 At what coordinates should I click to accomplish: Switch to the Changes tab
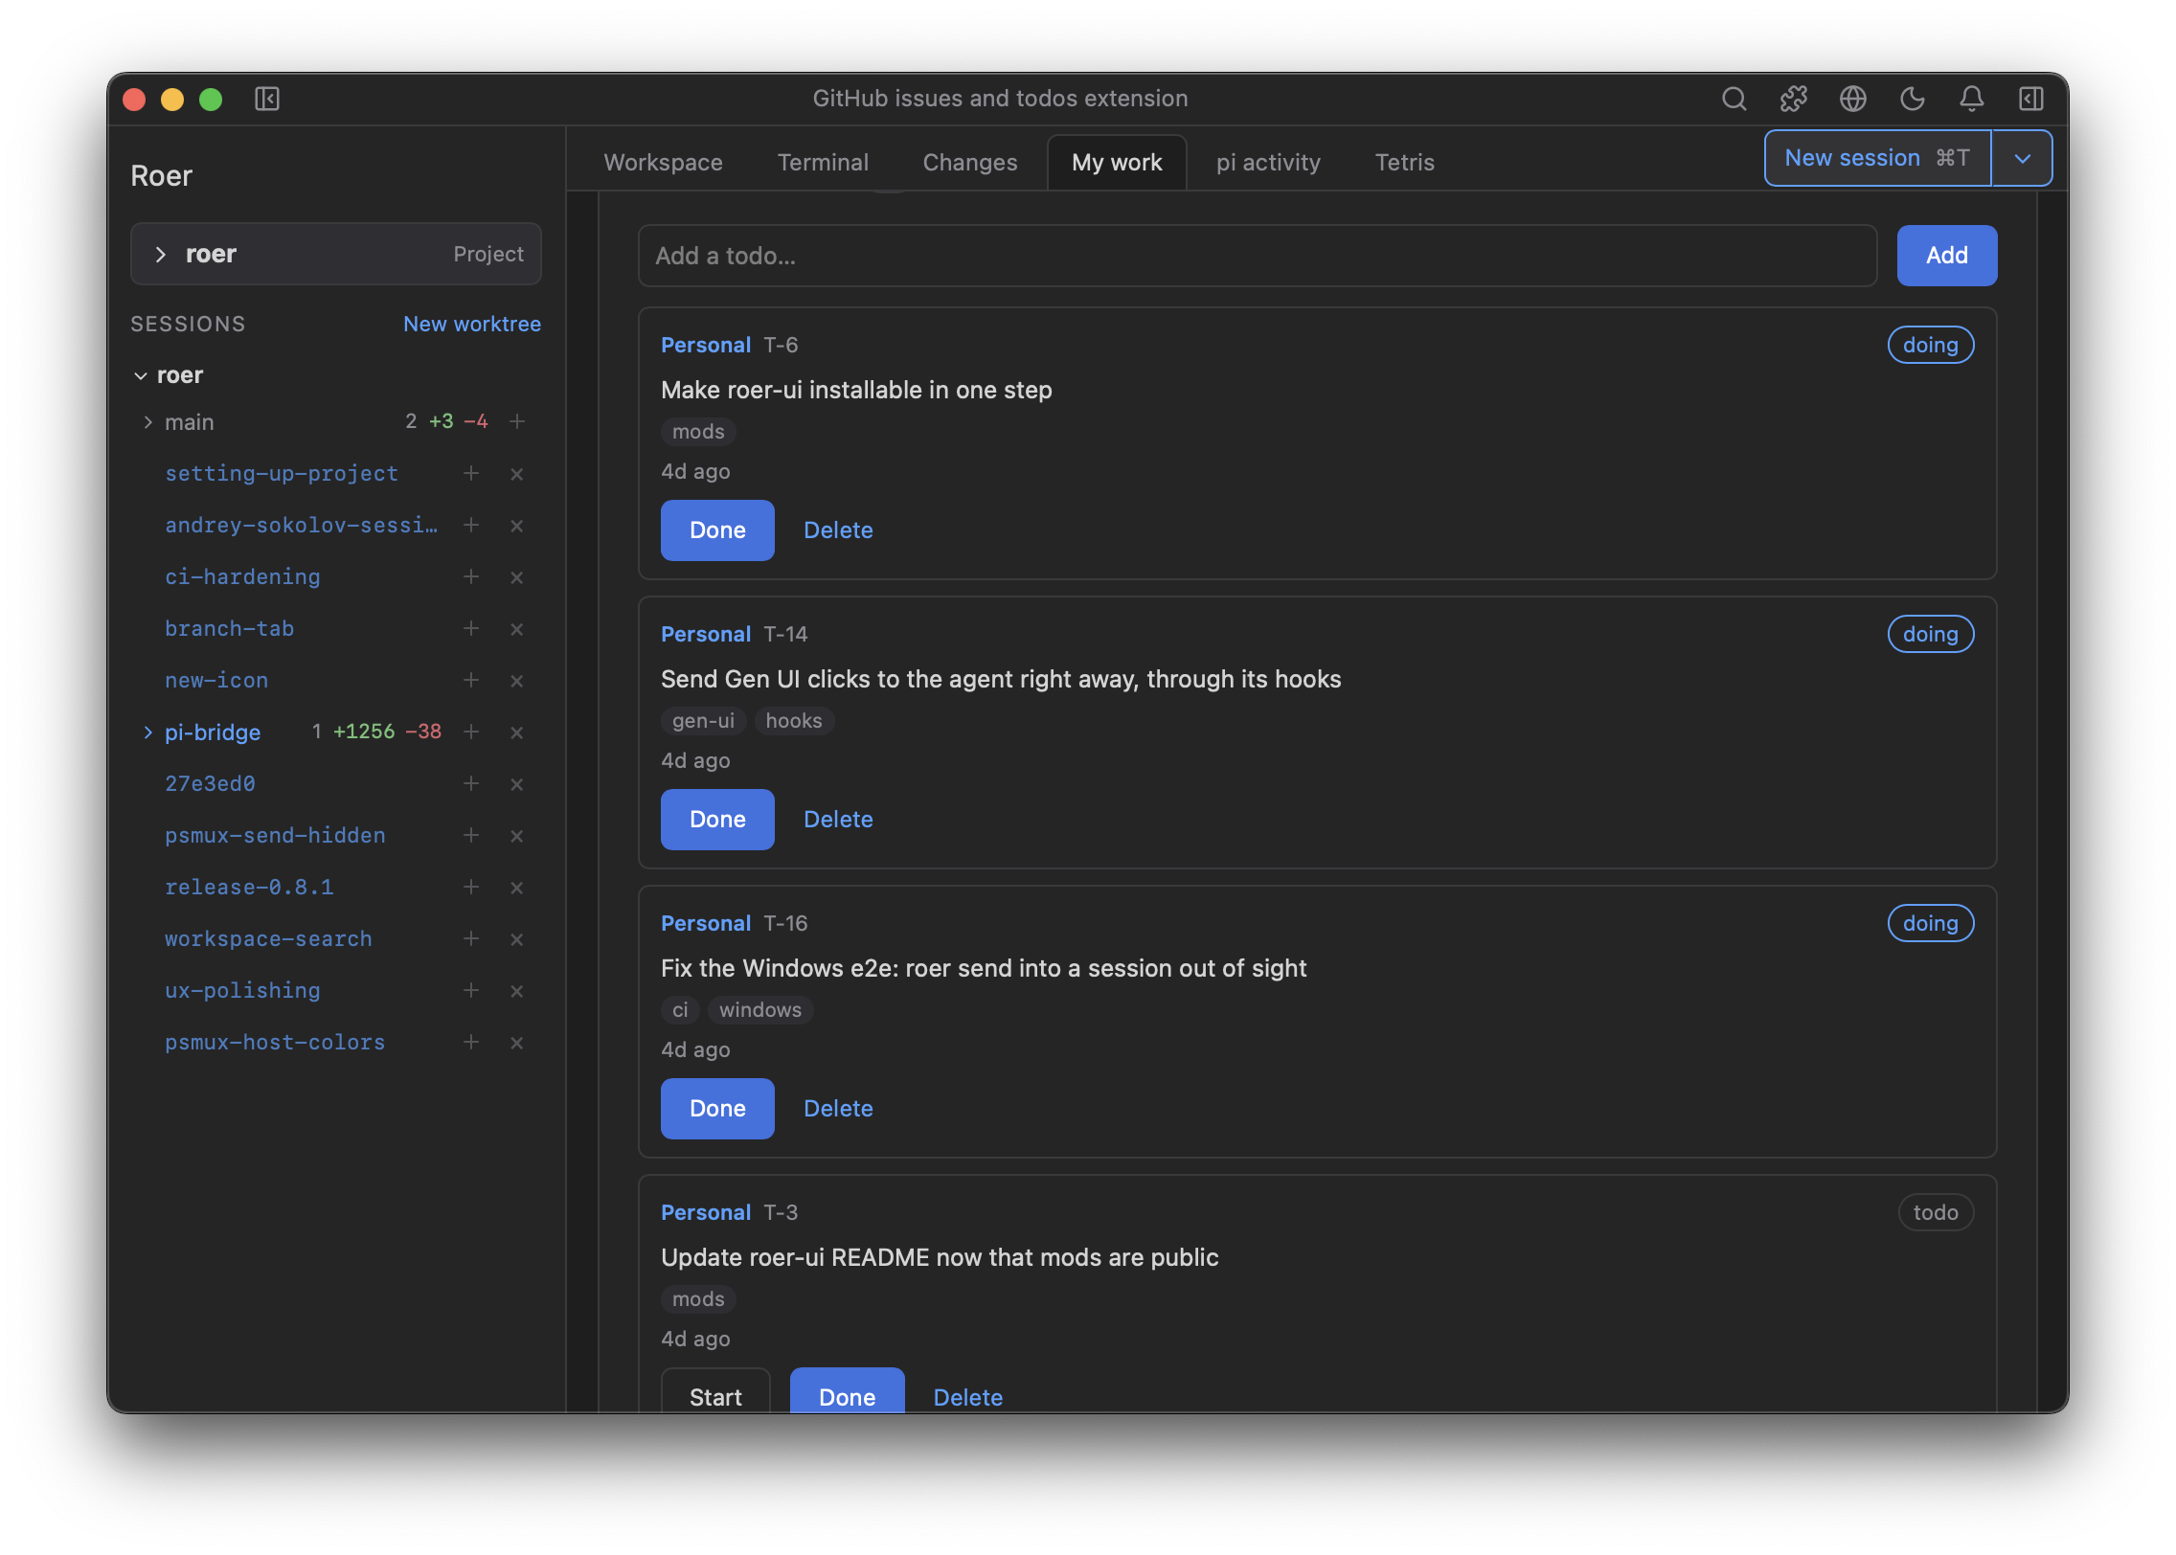click(x=969, y=163)
